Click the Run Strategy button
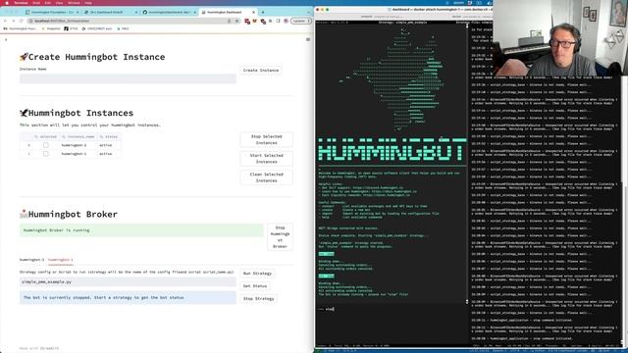Viewport: 628px width, 353px height. point(257,274)
